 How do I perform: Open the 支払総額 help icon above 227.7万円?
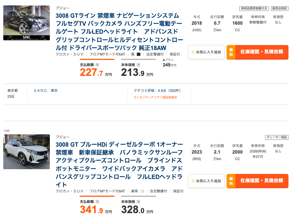(x=97, y=65)
